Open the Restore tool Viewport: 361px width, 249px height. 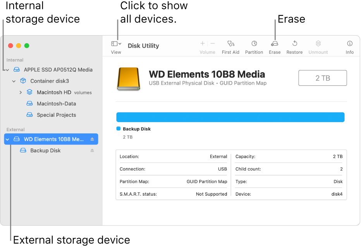[x=294, y=46]
